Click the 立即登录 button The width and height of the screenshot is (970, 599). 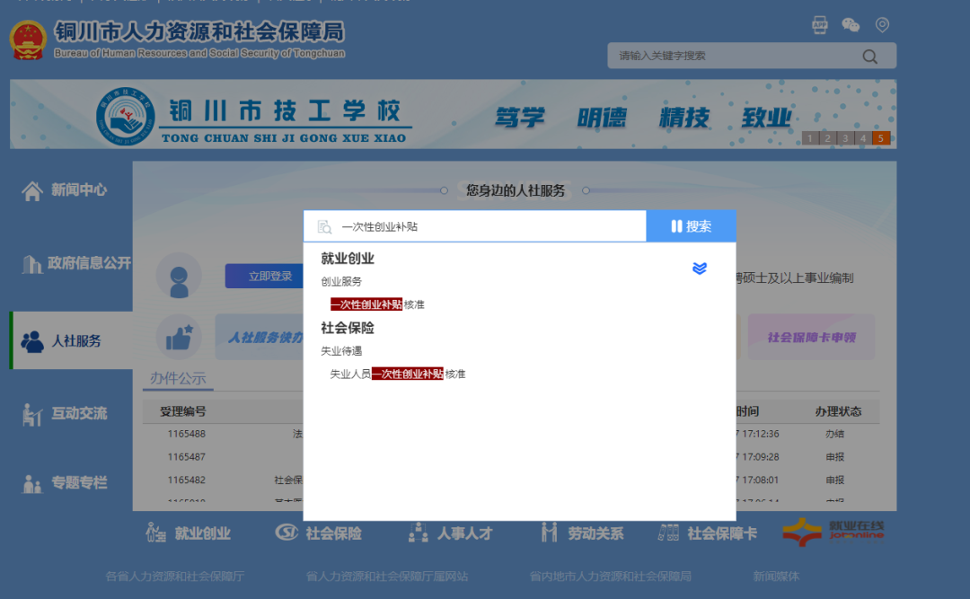[265, 276]
